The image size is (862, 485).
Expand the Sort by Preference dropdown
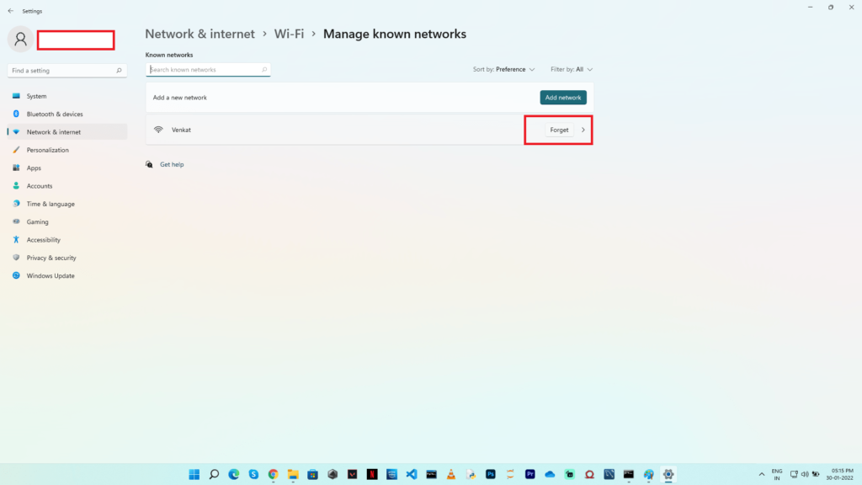point(504,69)
